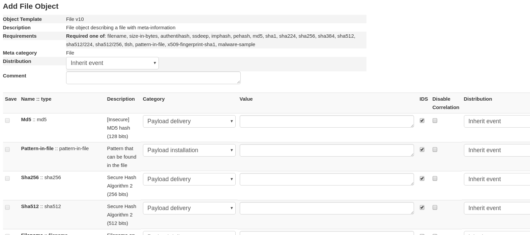Toggle the Save checkbox for Sha512 row
Viewport: 530px width, 235px height.
7,207
